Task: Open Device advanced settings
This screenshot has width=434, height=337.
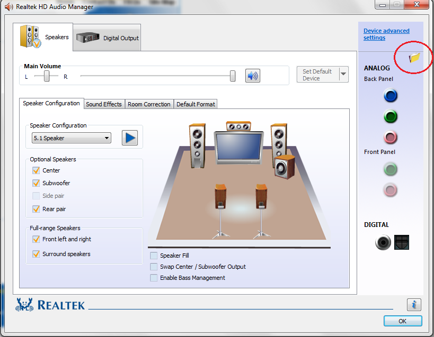Action: pos(385,33)
